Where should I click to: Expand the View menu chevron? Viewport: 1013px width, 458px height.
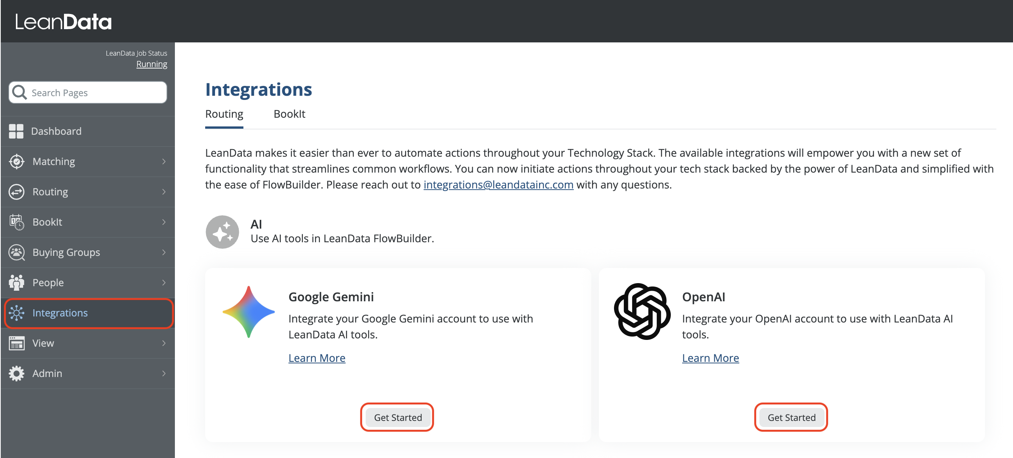click(164, 343)
